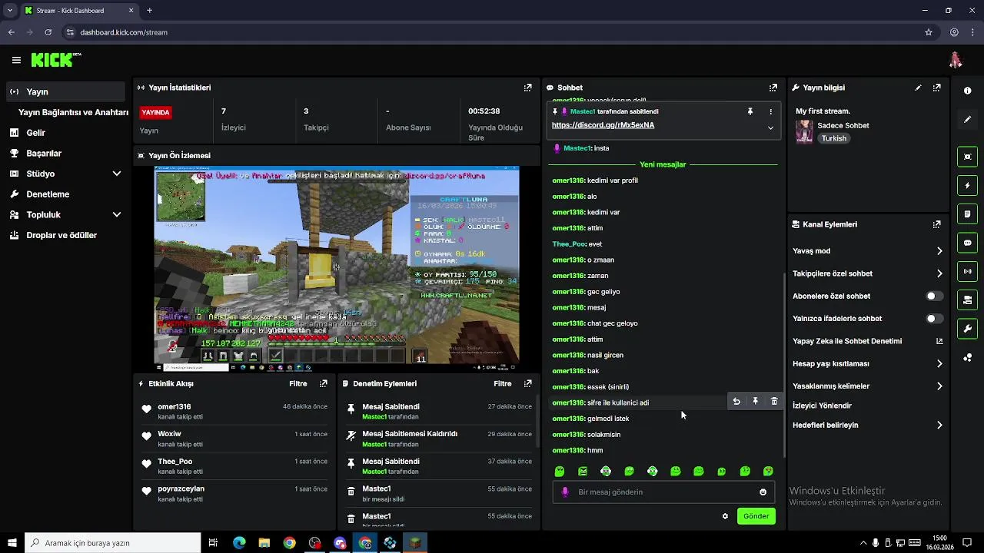Viewport: 984px width, 553px height.
Task: Open Microsoft Edge from taskbar
Action: pos(239,543)
